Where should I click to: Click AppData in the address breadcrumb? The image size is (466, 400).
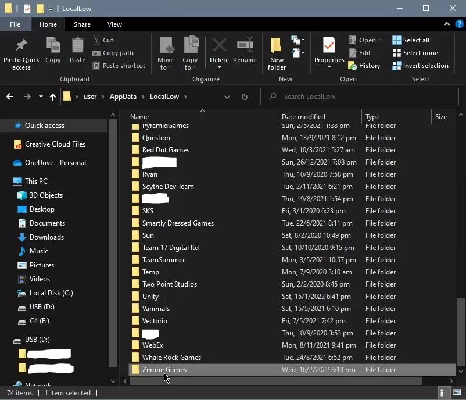(123, 97)
